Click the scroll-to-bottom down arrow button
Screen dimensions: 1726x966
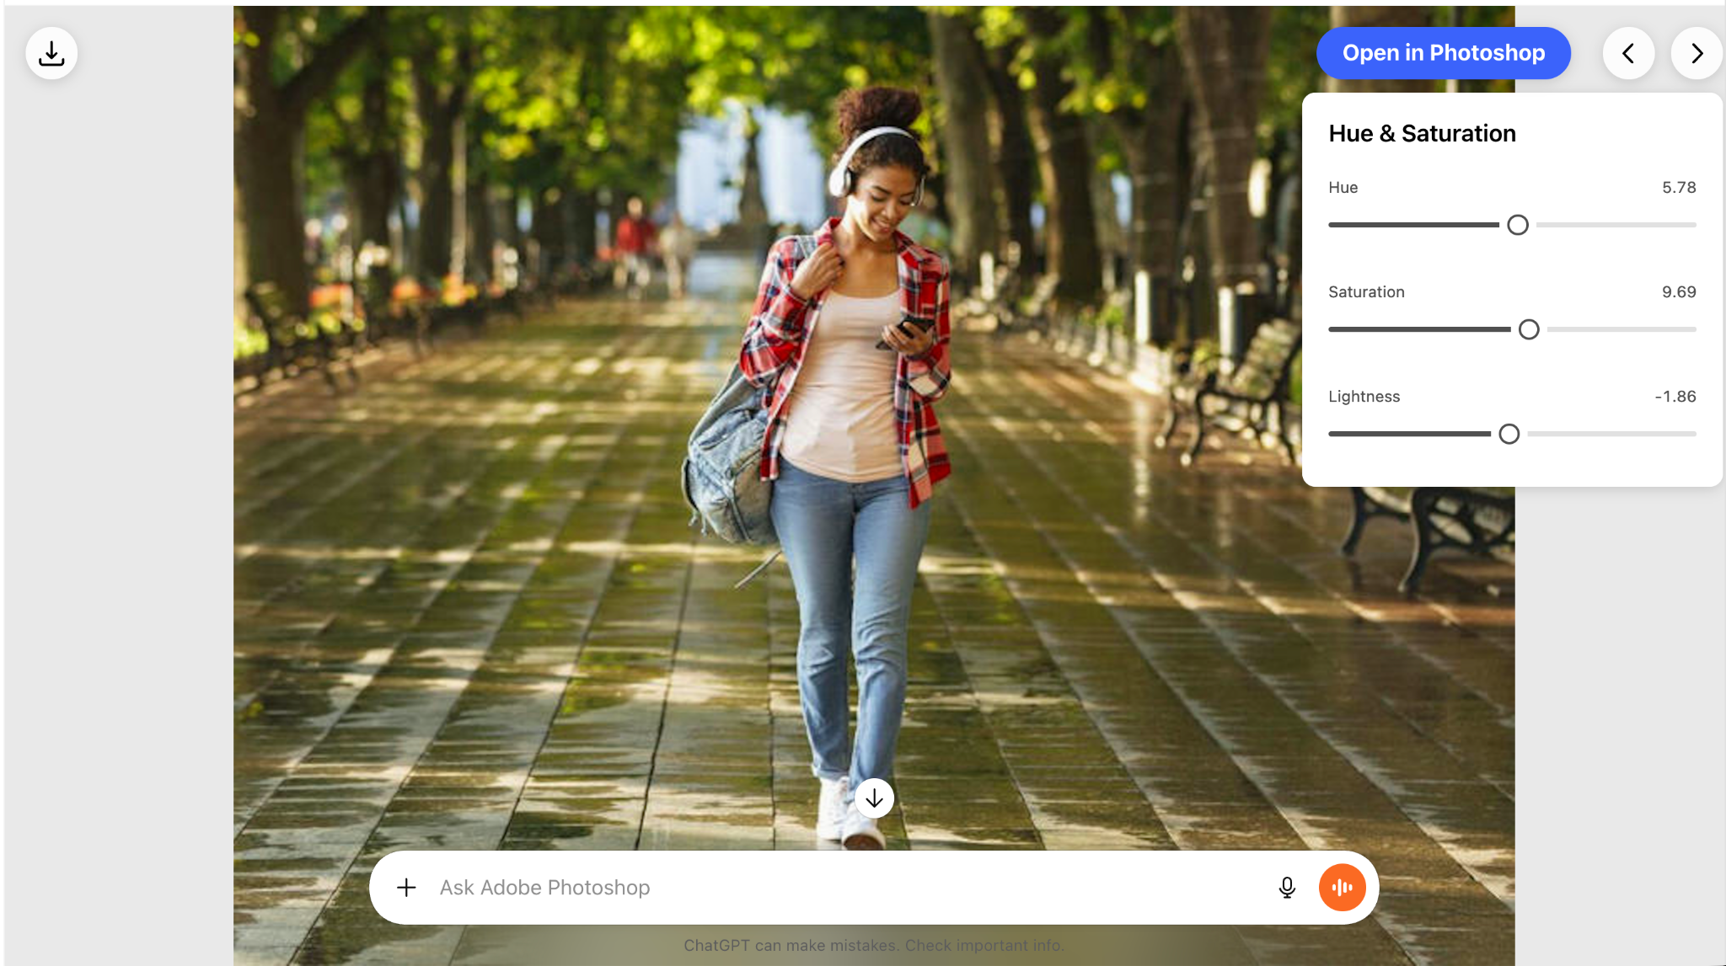click(x=874, y=798)
